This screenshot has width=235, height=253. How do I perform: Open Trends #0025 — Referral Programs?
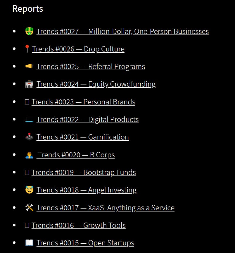click(91, 66)
